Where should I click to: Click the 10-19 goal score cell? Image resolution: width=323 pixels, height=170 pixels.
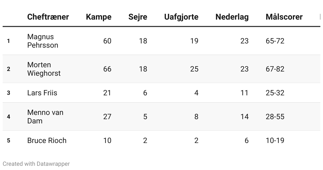click(x=275, y=140)
